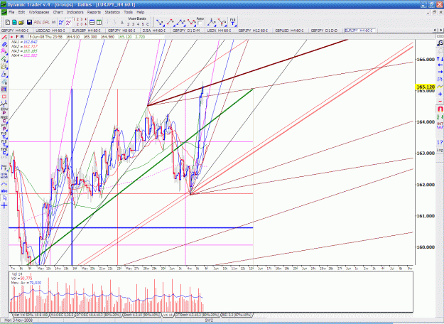
Task: Switch to GBPUSD H4 60-I tab
Action: (289, 31)
